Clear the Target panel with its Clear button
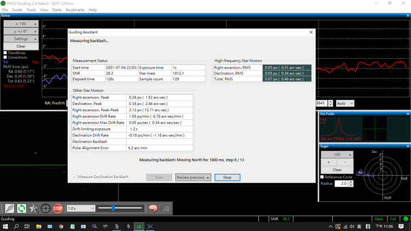The width and height of the screenshot is (411, 231). click(337, 170)
